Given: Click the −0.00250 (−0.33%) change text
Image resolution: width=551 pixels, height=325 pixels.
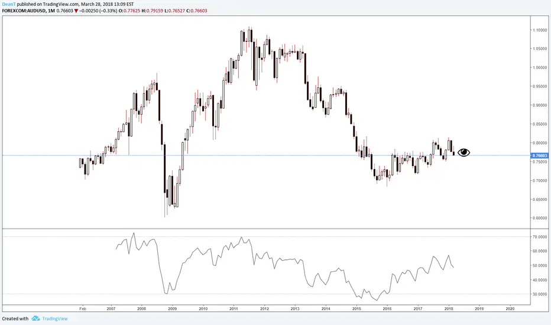Looking at the screenshot, I should 98,11.
